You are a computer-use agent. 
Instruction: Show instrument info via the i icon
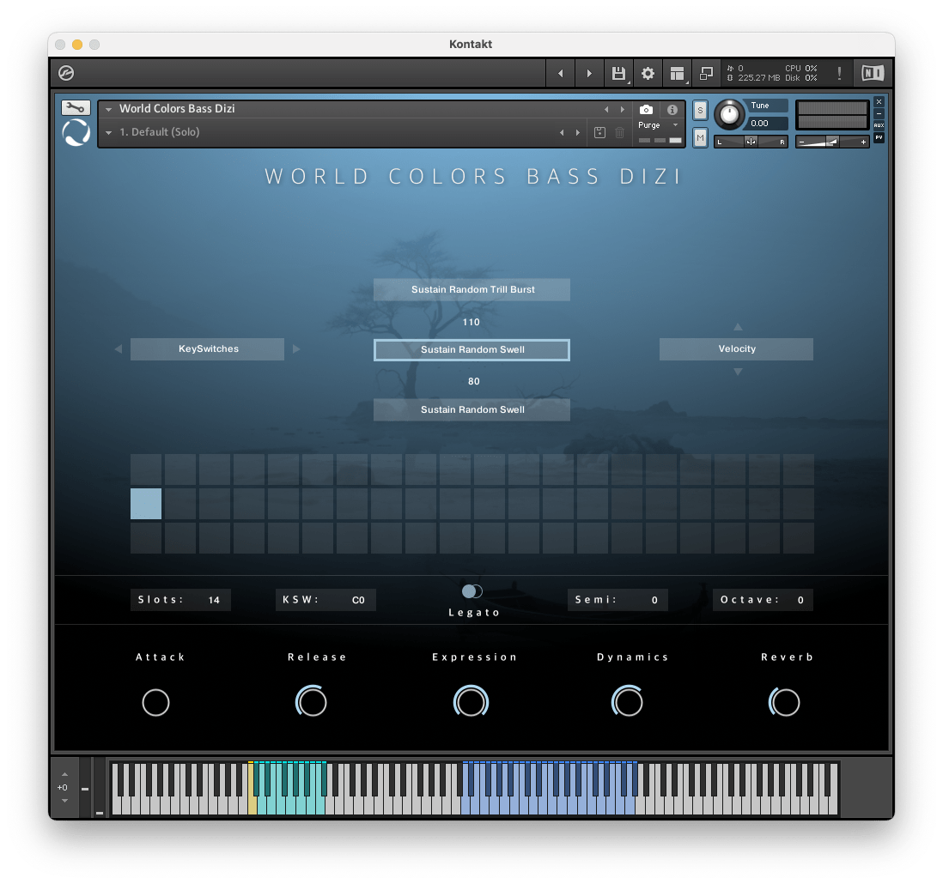(672, 109)
